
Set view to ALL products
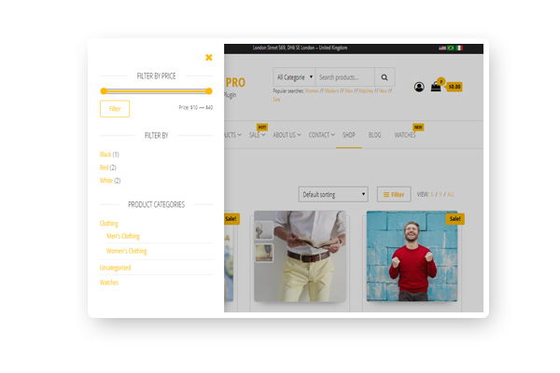pyautogui.click(x=451, y=195)
